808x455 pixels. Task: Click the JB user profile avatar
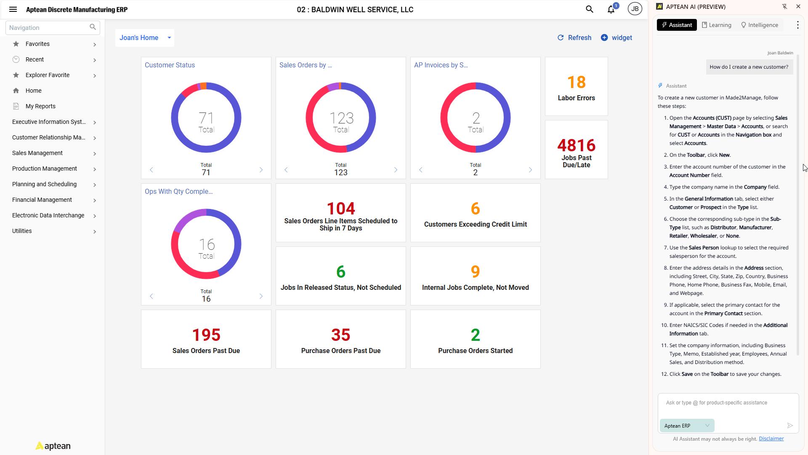[x=635, y=8]
